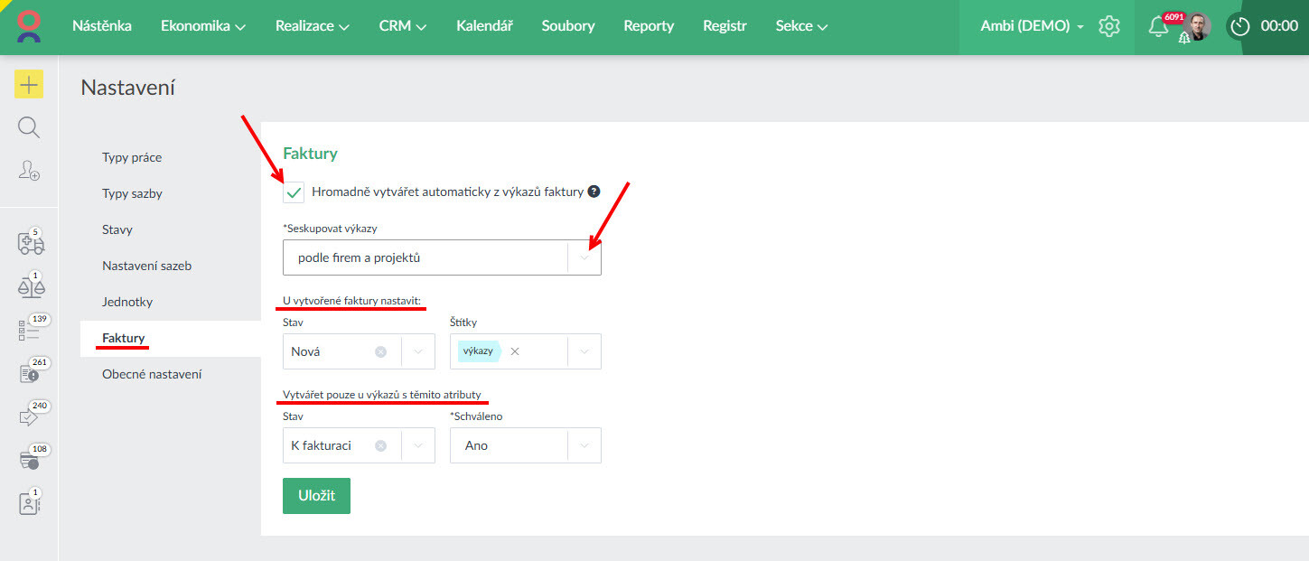Open the checklist icon with badge 139
Screen dimensions: 1309x561
click(x=29, y=331)
